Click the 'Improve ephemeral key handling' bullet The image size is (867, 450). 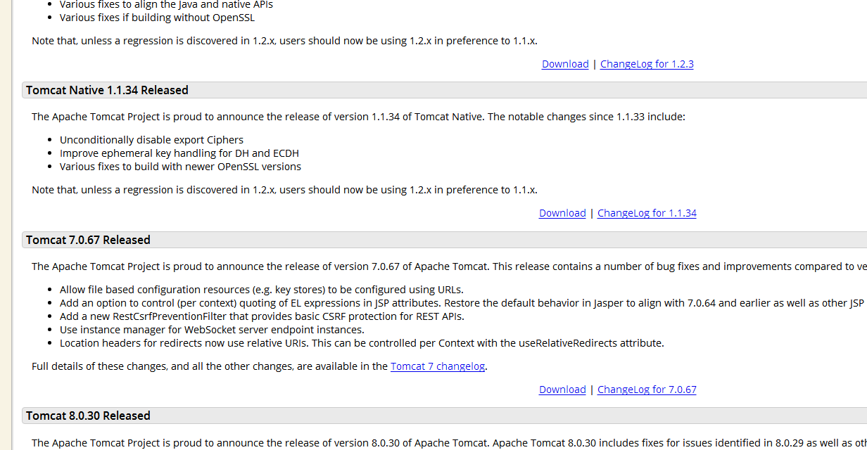coord(179,153)
